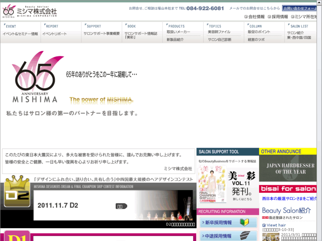
Task: Click the NEW badge beside 最近登録されたサロン
Action: point(265,218)
